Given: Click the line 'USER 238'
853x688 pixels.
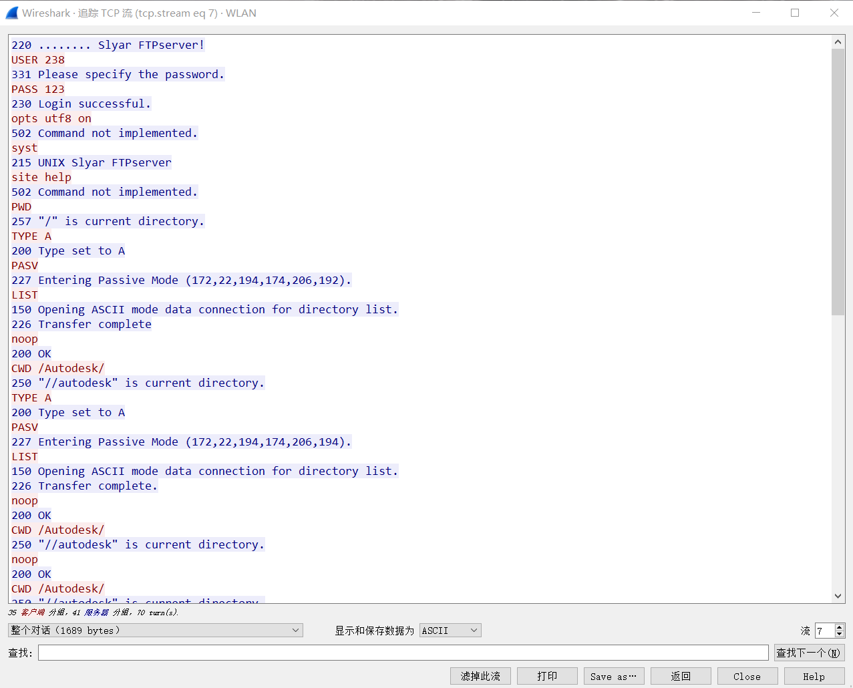Looking at the screenshot, I should [38, 59].
